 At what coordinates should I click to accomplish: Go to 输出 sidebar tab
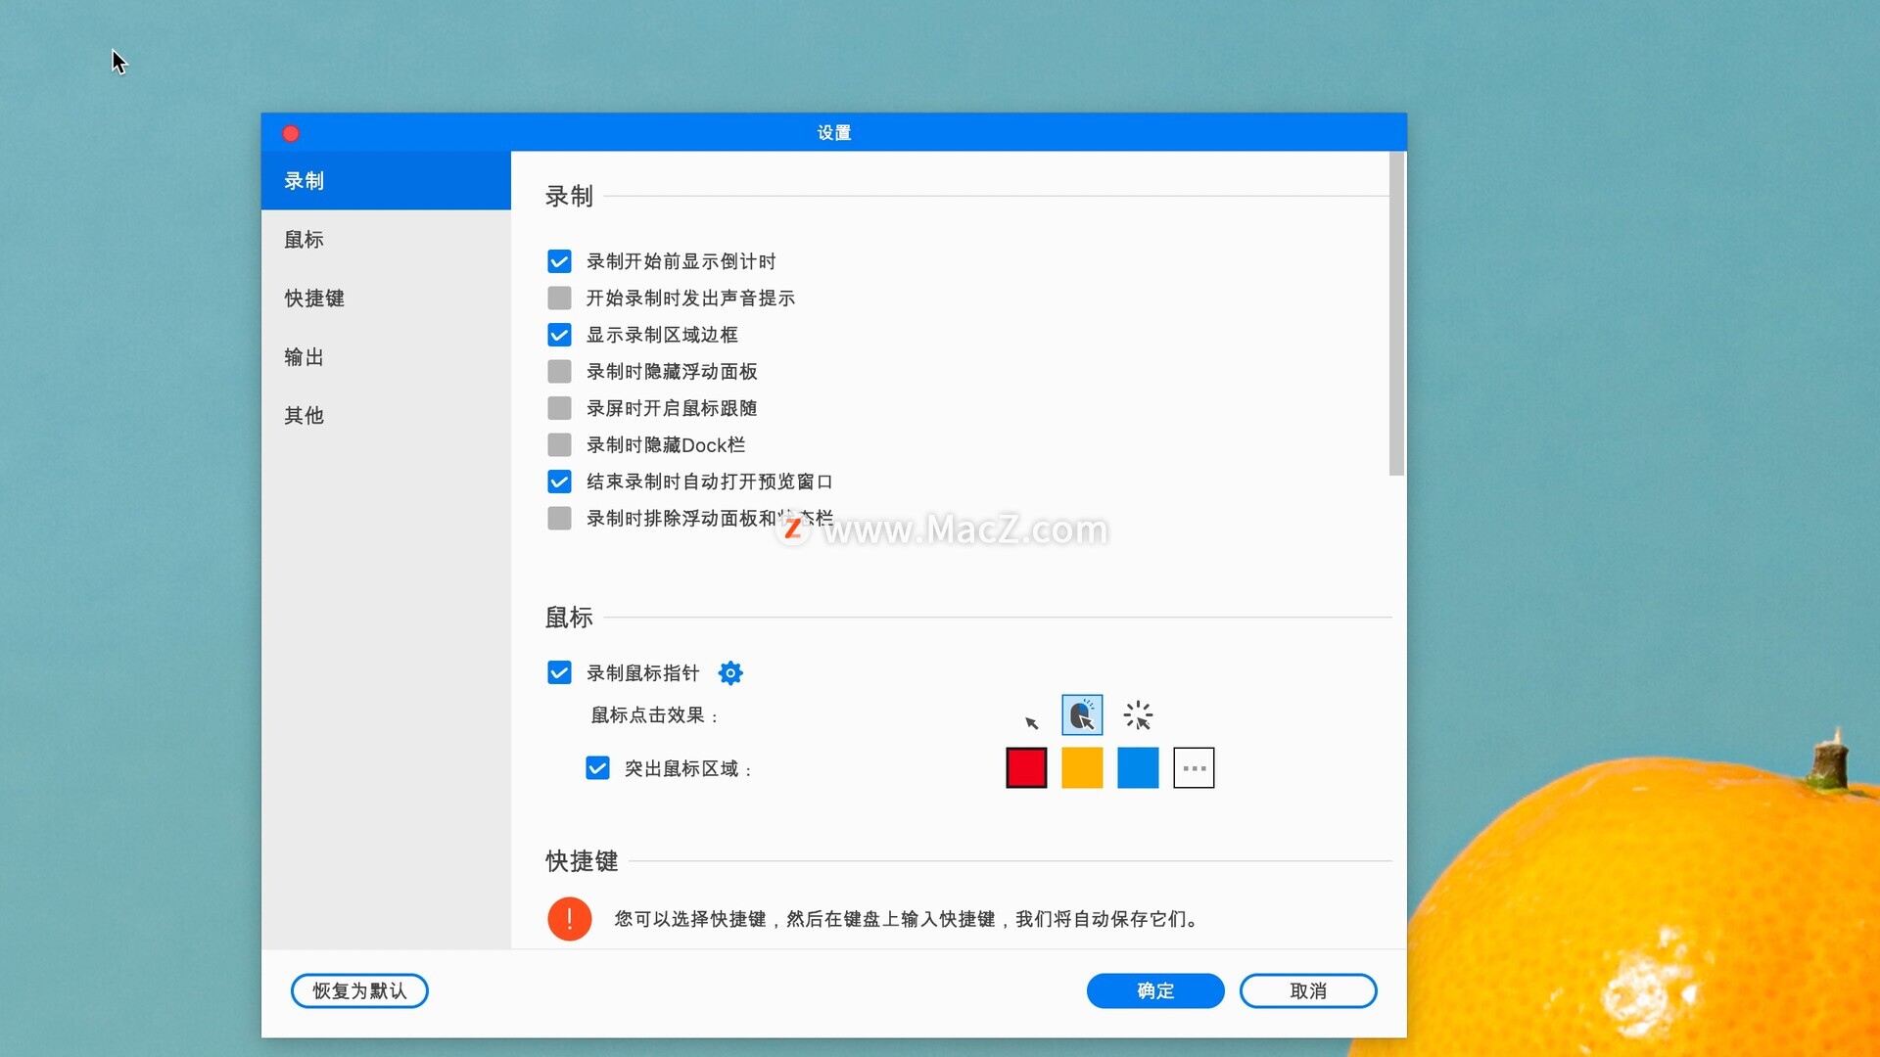tap(386, 357)
